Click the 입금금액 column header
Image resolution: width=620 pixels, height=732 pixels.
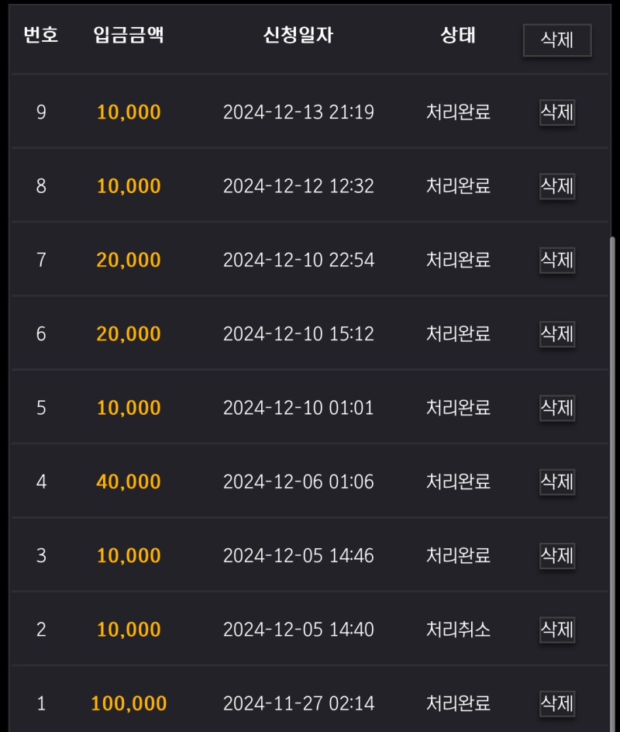[x=129, y=36]
